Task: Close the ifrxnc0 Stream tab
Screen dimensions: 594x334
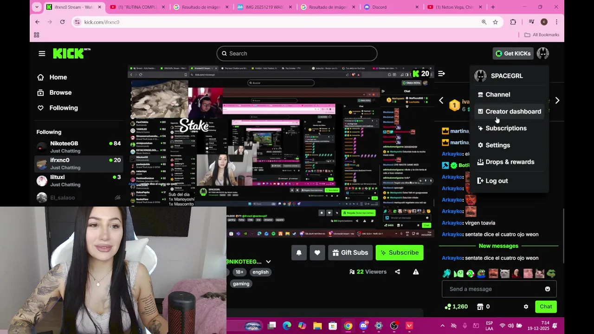Action: click(x=99, y=7)
